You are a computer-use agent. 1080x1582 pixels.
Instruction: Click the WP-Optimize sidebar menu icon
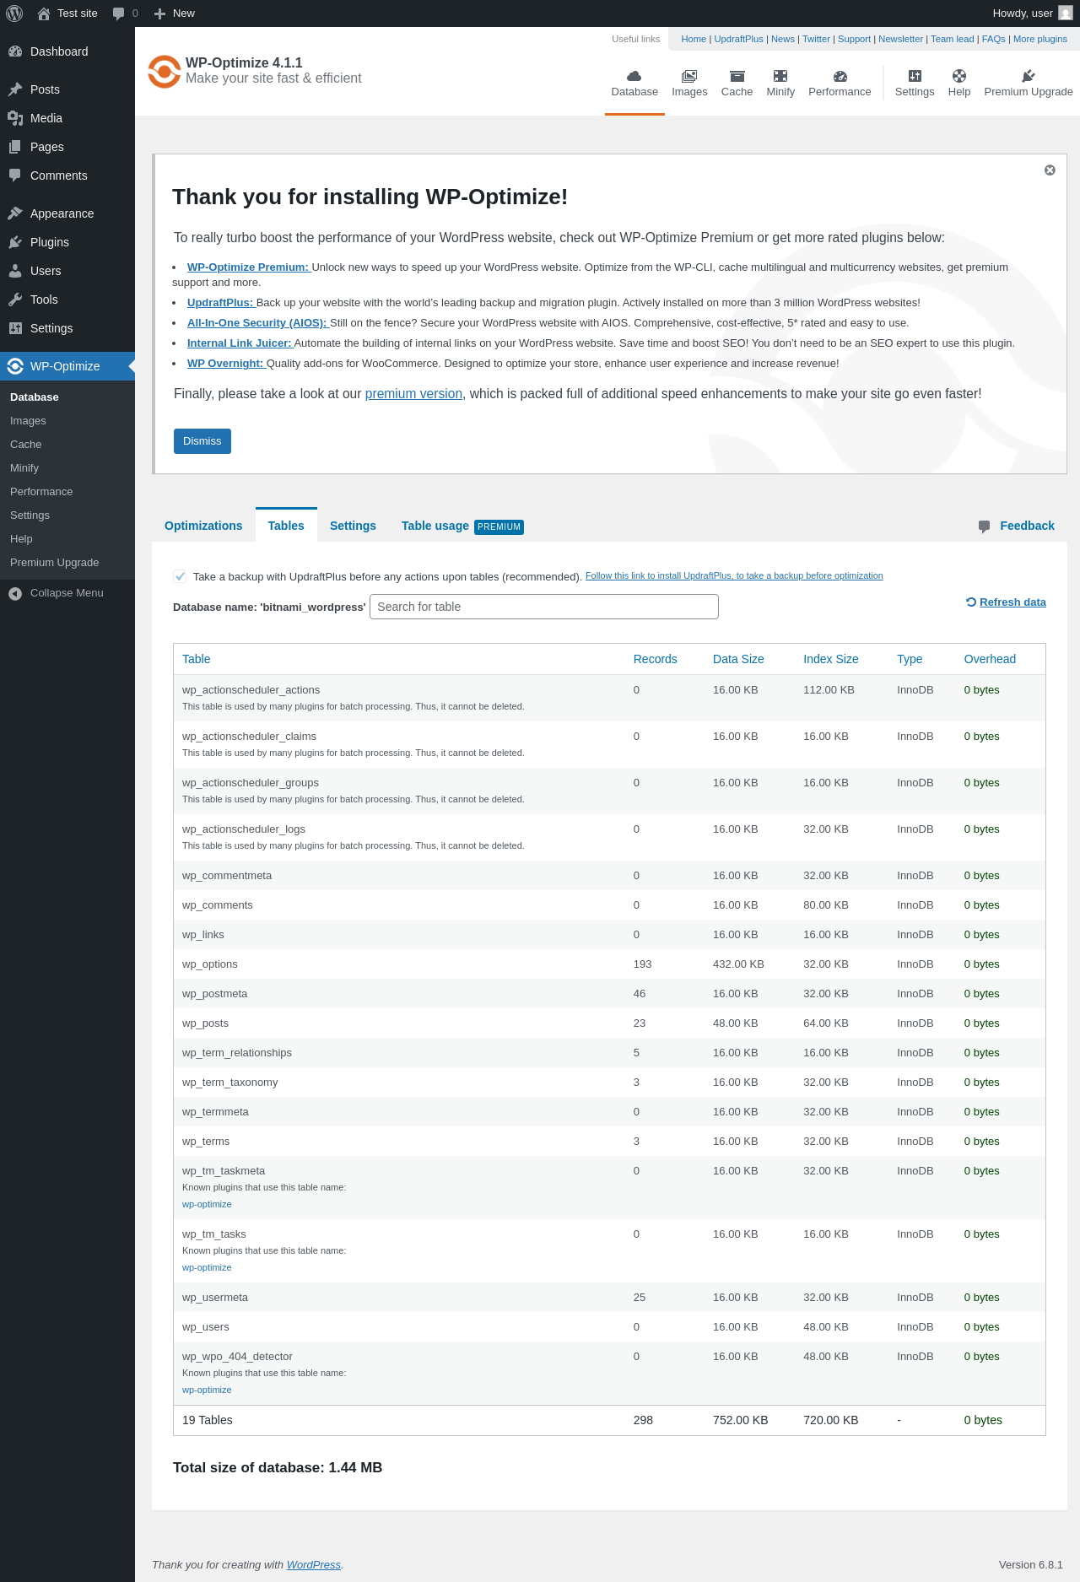click(15, 366)
